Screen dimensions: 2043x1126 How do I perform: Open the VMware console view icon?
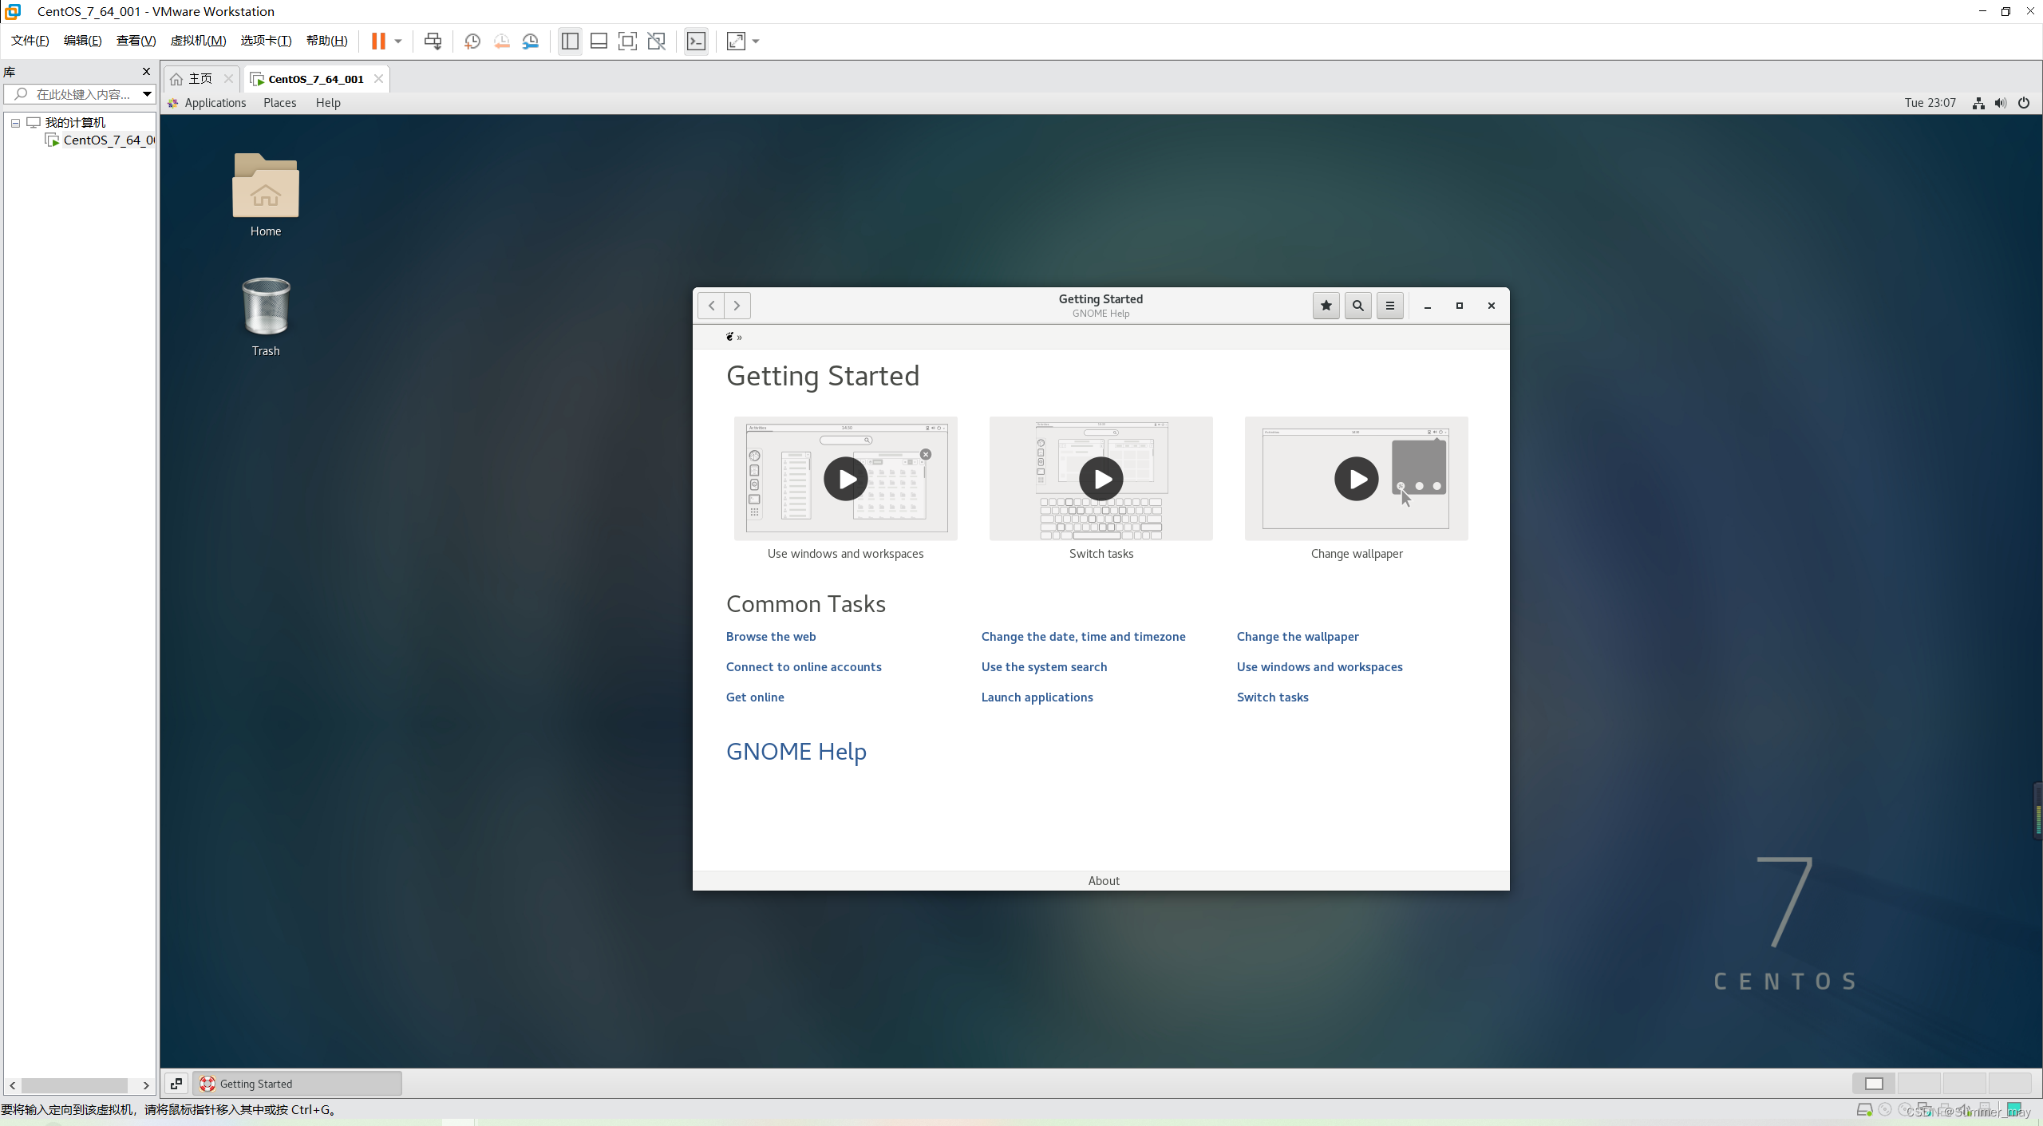tap(696, 41)
